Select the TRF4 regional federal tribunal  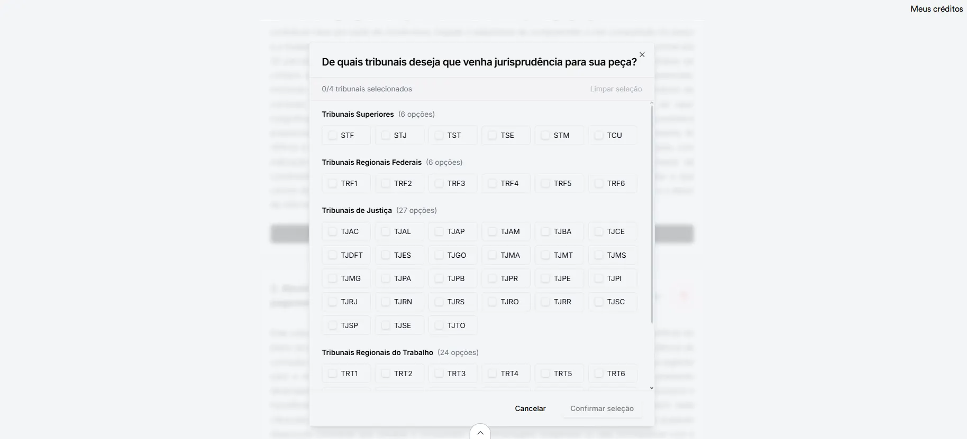pos(492,183)
